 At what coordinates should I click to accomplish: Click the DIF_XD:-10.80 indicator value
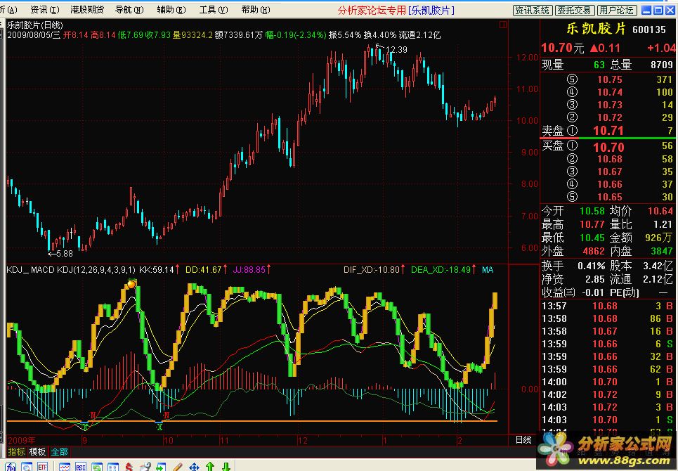pos(372,270)
